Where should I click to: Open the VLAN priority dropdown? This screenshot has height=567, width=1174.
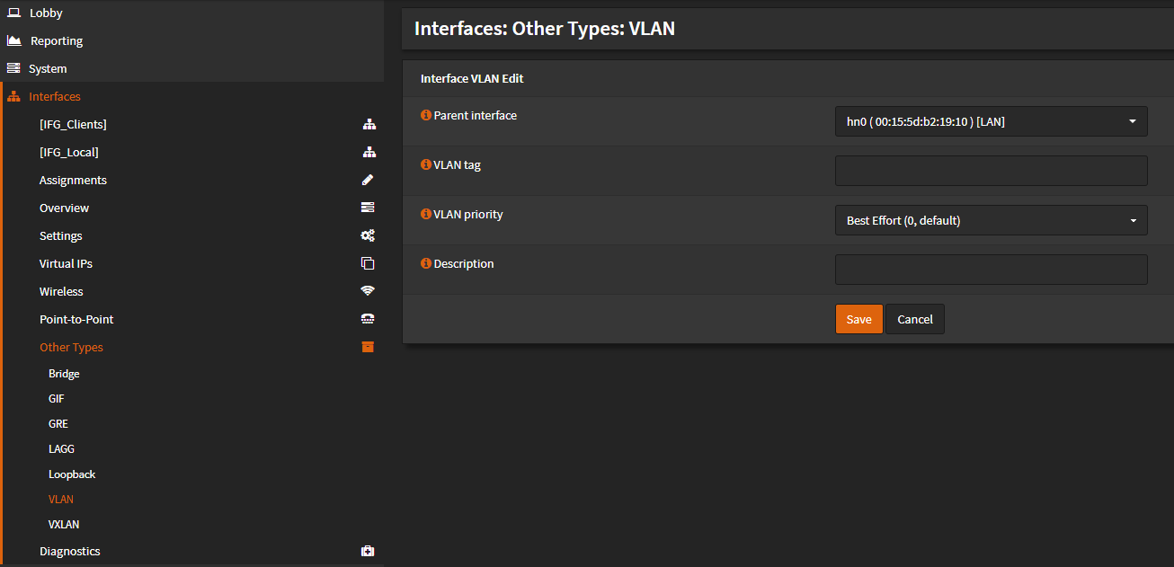[x=991, y=220]
